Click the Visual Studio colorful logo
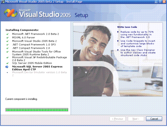 (11, 13)
